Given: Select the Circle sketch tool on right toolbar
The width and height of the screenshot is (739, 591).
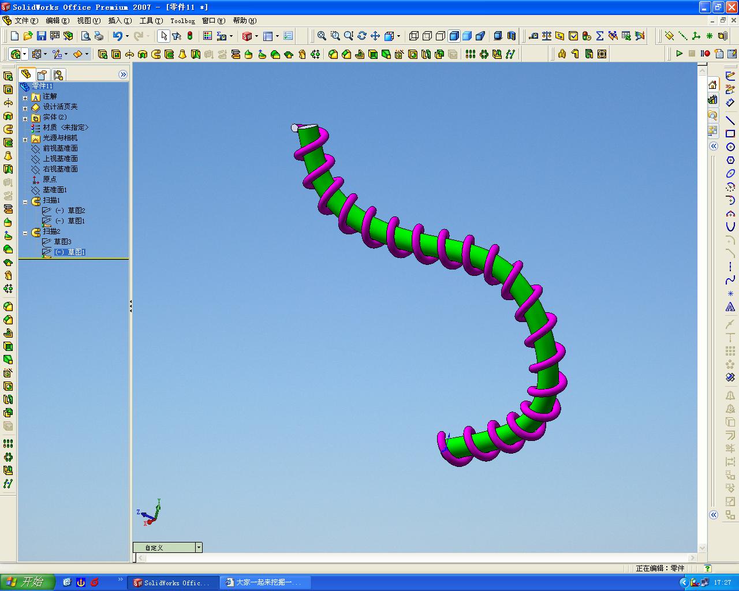Looking at the screenshot, I should (730, 147).
